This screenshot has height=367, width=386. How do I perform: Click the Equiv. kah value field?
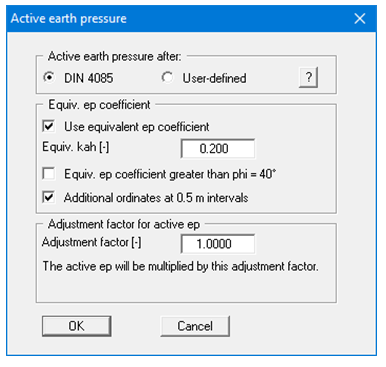(217, 149)
